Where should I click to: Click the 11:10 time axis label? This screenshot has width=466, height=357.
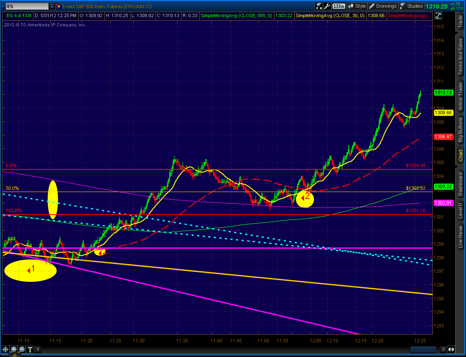tap(24, 341)
